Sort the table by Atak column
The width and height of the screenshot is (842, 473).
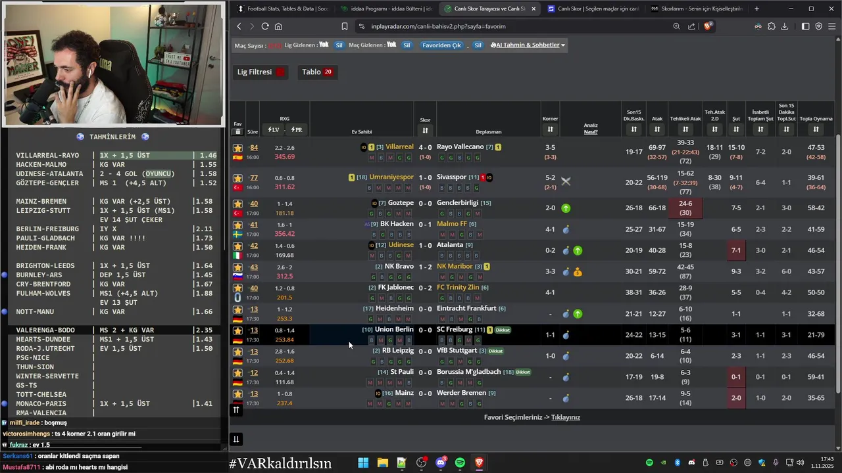[x=657, y=129]
